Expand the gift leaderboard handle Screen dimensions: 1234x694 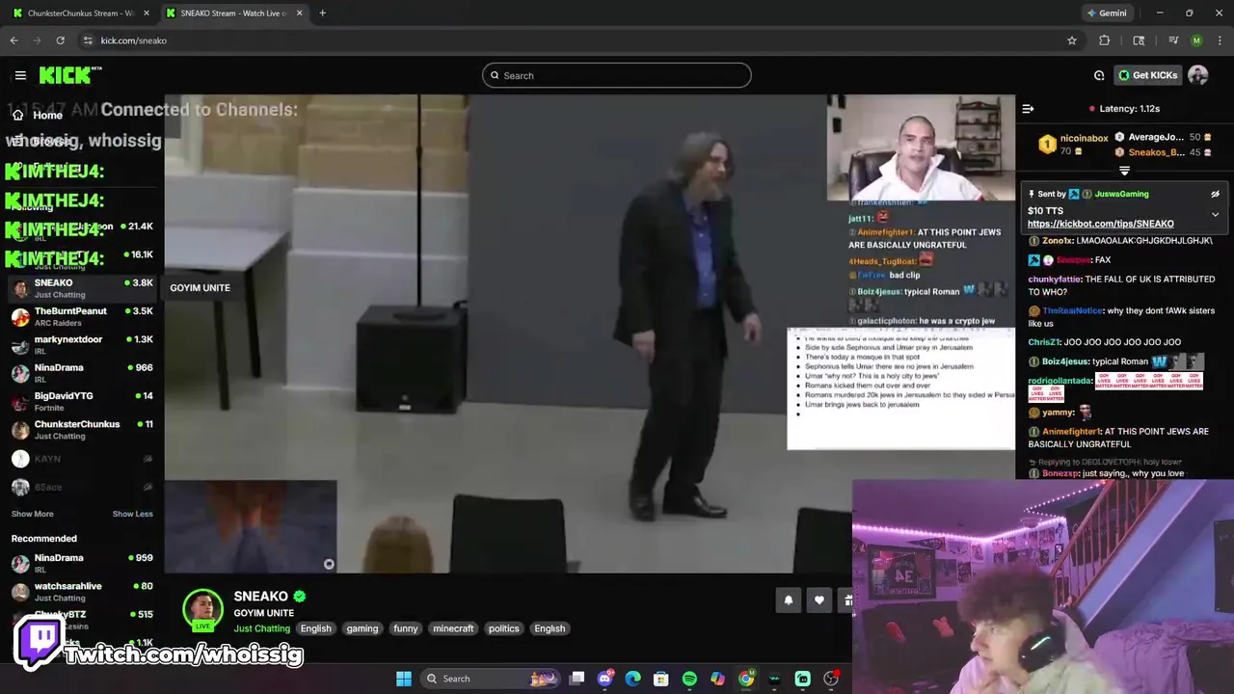pos(1124,171)
